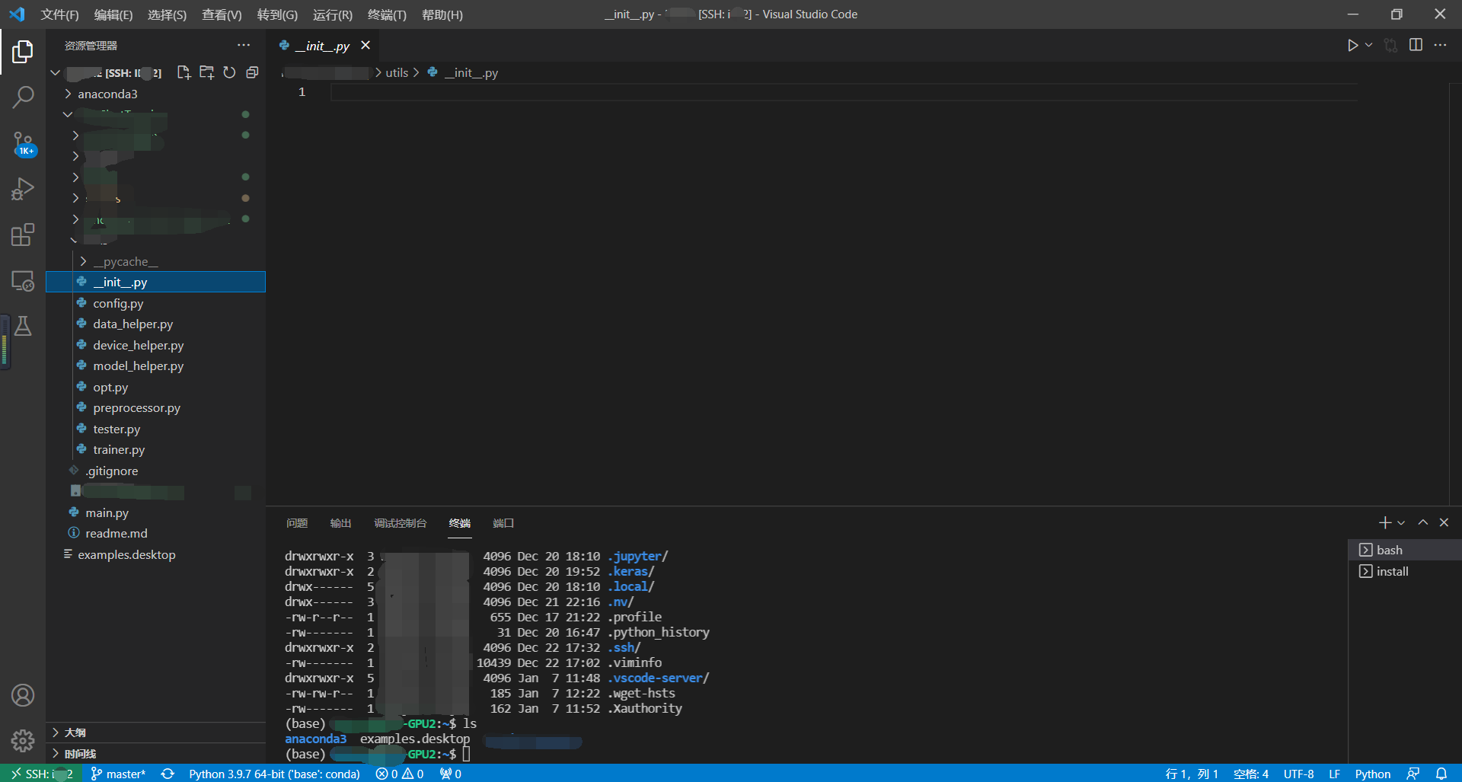Change LF end of line sequence
This screenshot has height=782, width=1462.
tap(1334, 774)
